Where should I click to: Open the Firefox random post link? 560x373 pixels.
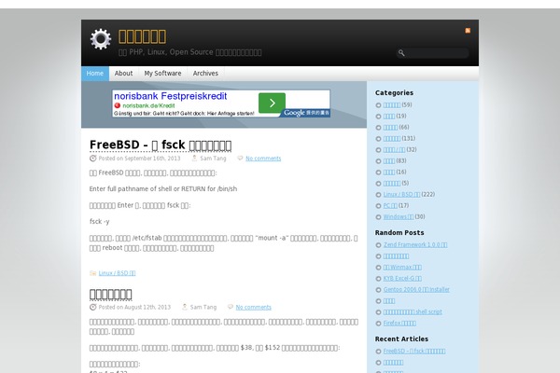(399, 323)
